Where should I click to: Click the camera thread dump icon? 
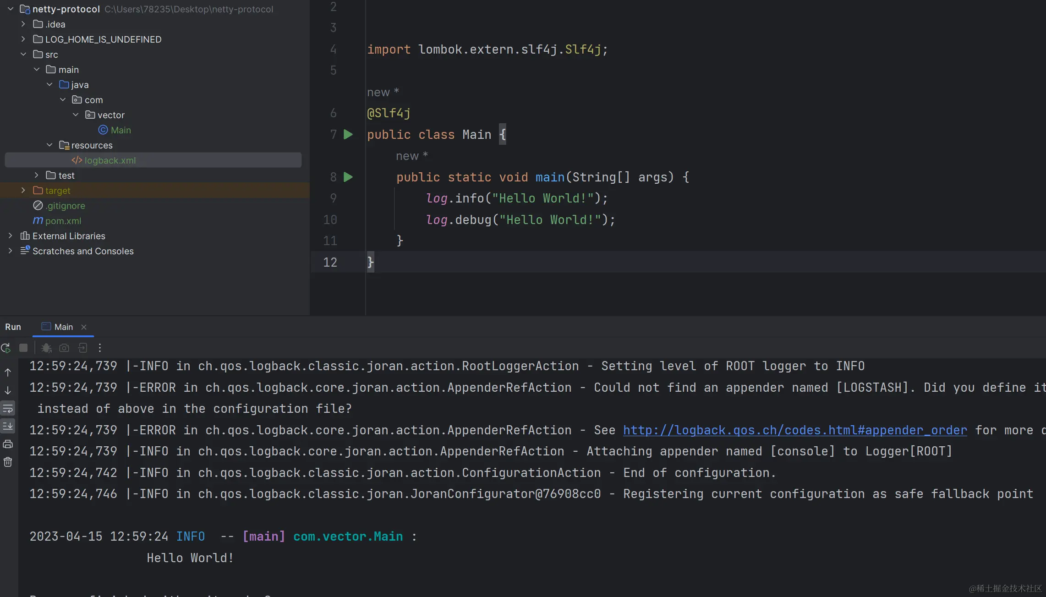[x=64, y=348]
